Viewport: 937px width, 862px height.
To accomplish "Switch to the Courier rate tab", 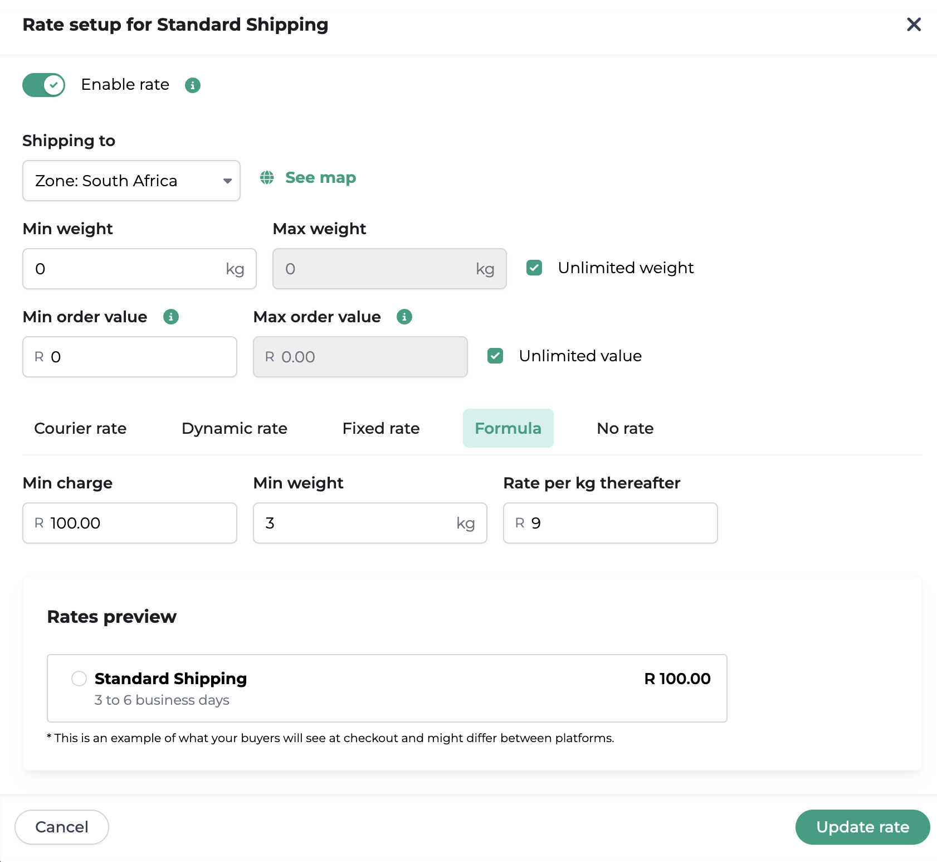I will [x=80, y=428].
